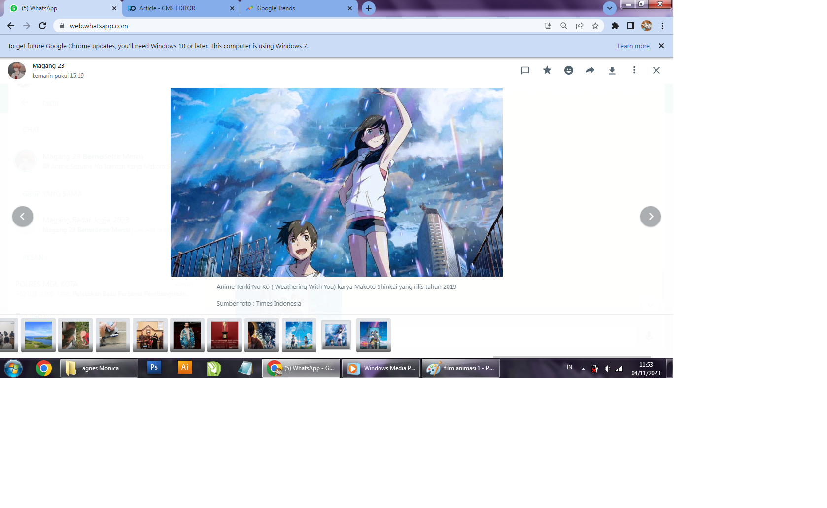Switch to the WhatsApp browser tab

pyautogui.click(x=63, y=8)
